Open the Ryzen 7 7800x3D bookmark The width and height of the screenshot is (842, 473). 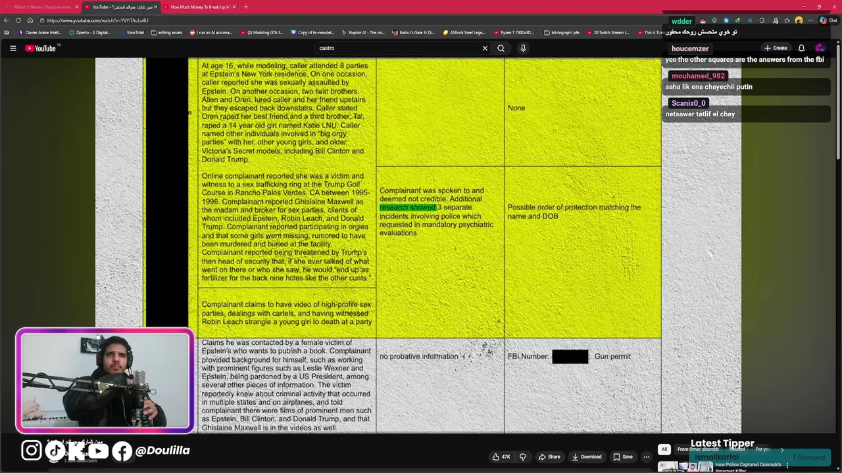coord(515,32)
